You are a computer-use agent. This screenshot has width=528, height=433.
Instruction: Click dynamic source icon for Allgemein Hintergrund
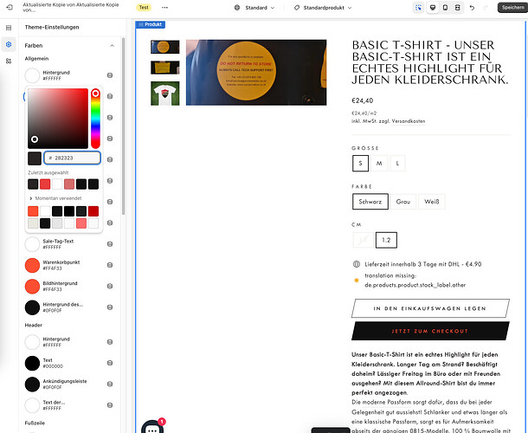pyautogui.click(x=110, y=75)
